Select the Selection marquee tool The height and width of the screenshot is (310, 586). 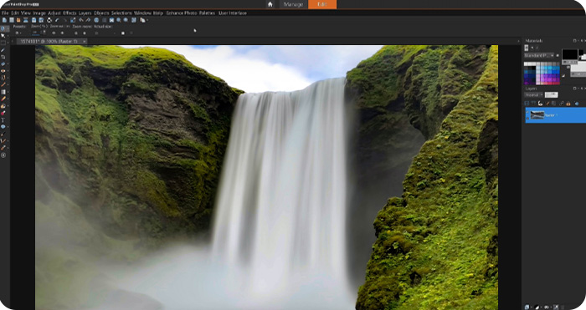coord(3,43)
